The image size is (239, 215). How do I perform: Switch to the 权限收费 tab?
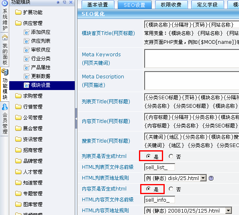coord(171,5)
